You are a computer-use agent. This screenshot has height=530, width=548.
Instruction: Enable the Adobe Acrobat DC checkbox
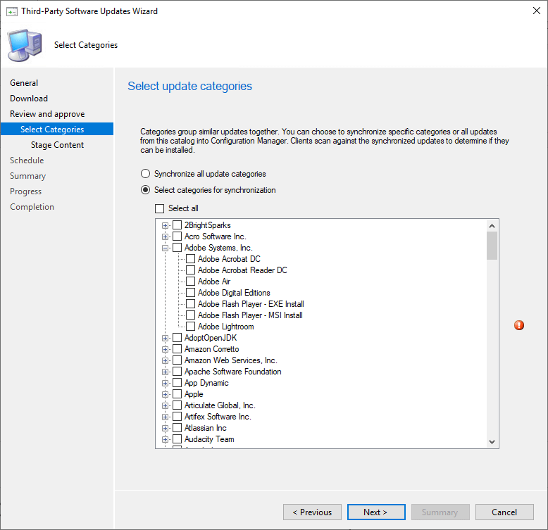pyautogui.click(x=190, y=259)
